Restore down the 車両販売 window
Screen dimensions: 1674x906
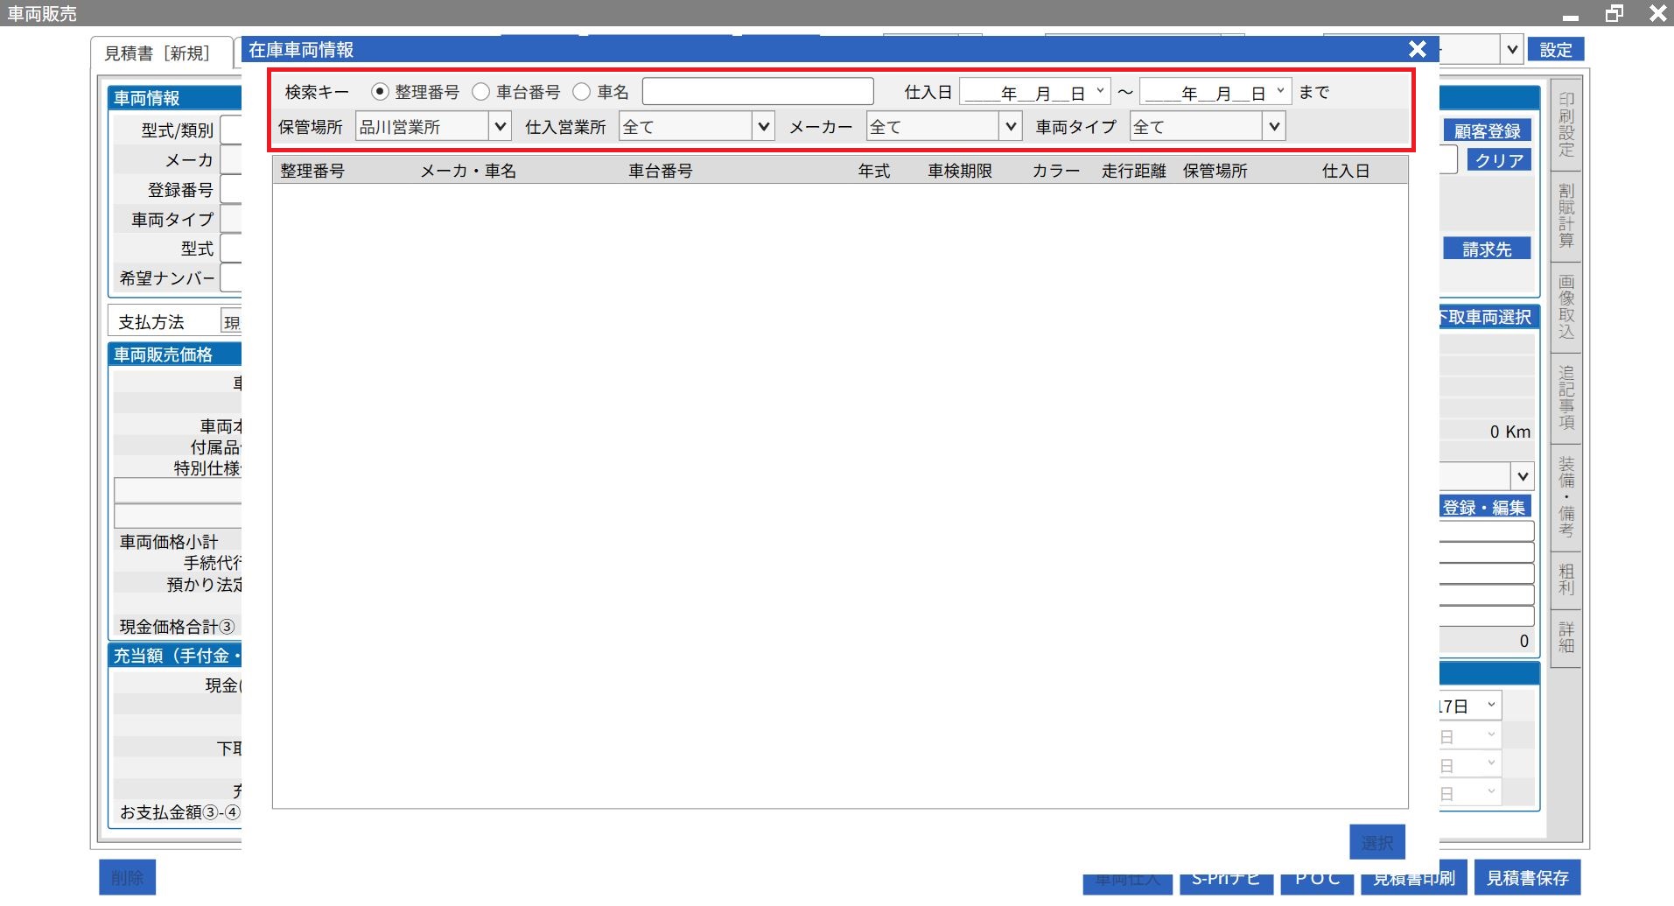(1614, 13)
